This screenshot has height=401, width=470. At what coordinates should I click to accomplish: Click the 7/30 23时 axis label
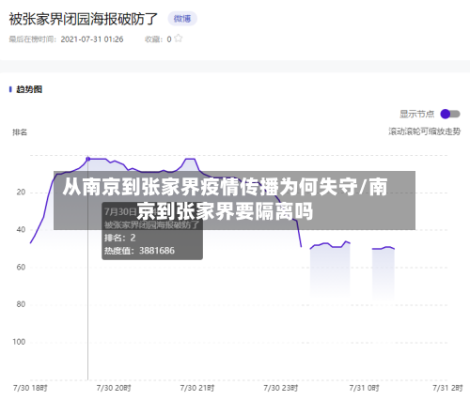[x=280, y=388]
